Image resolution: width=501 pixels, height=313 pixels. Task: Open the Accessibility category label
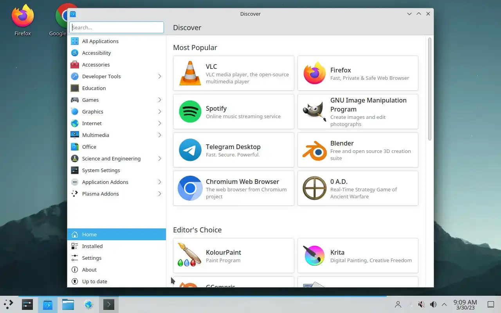tap(96, 53)
